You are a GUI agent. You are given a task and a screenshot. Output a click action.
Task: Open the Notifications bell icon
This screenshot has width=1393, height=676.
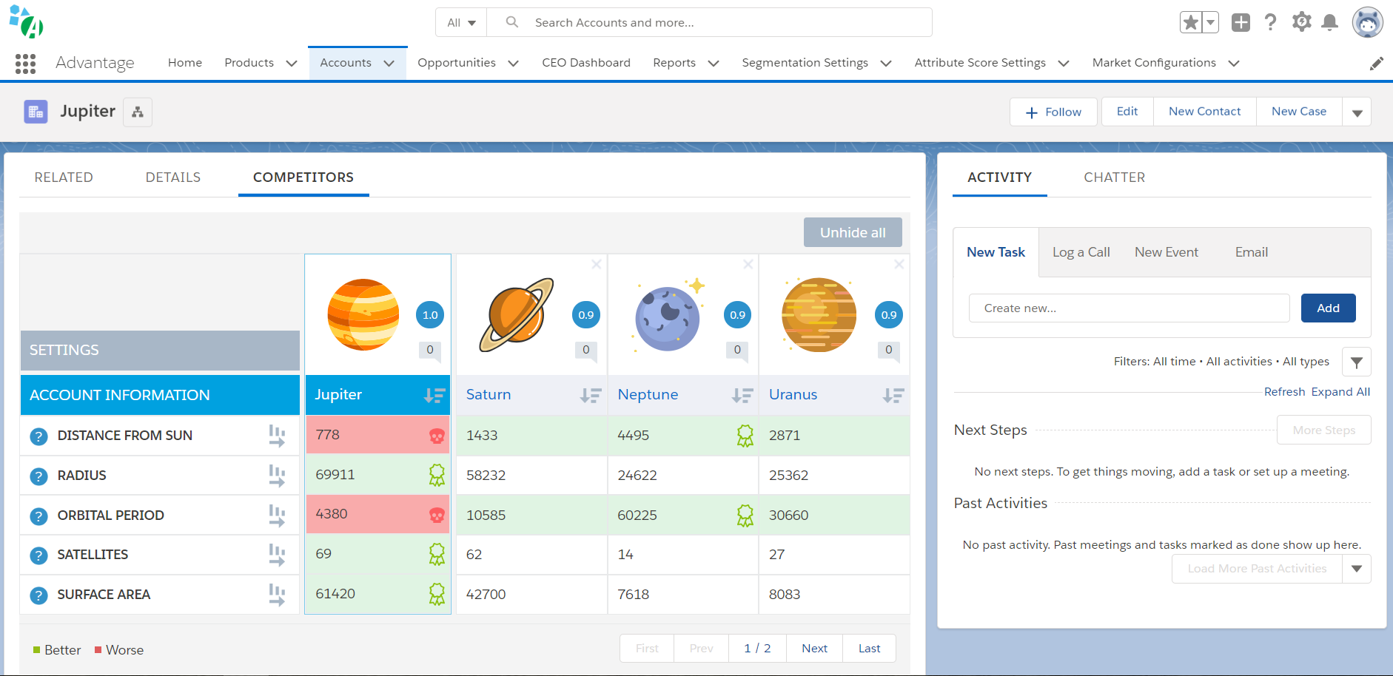1330,22
